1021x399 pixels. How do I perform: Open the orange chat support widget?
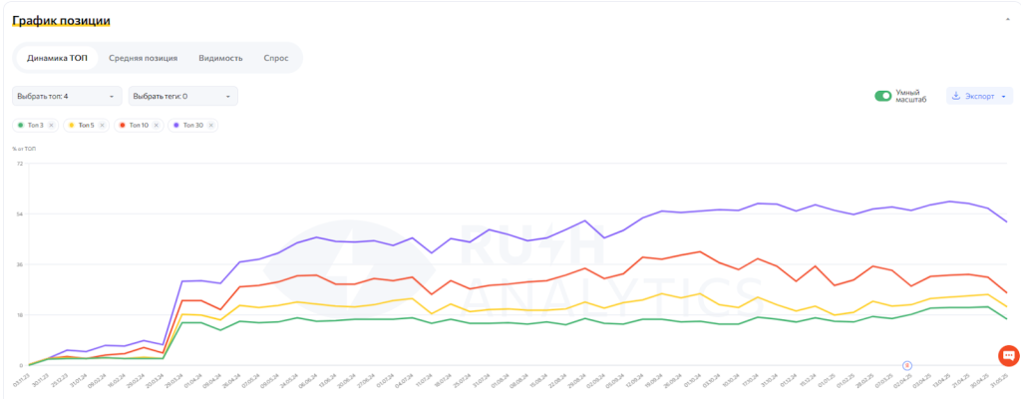coord(1008,354)
